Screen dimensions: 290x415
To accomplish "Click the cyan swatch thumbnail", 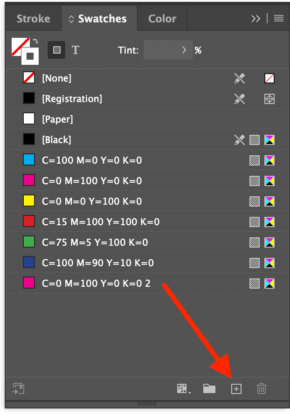I will [x=28, y=159].
